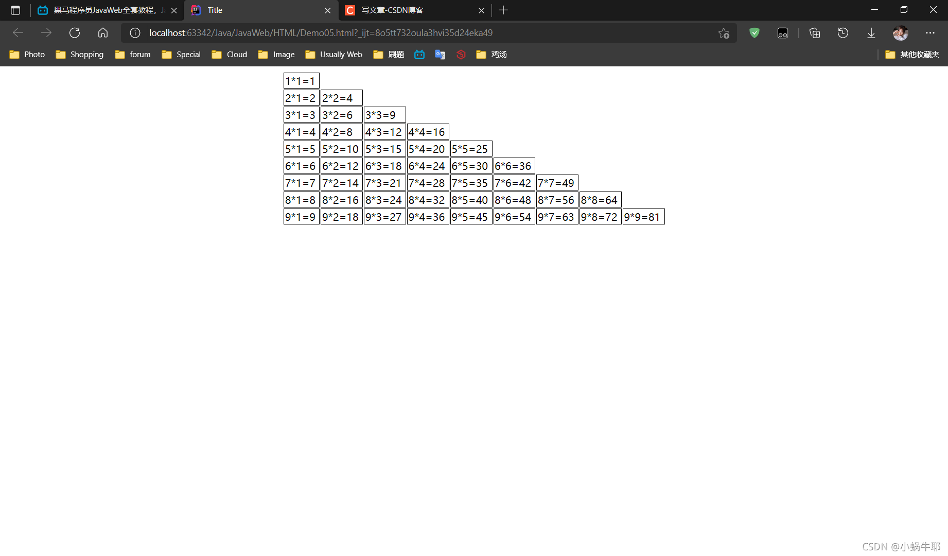948x556 pixels.
Task: Switch to the Title tab
Action: pos(261,10)
